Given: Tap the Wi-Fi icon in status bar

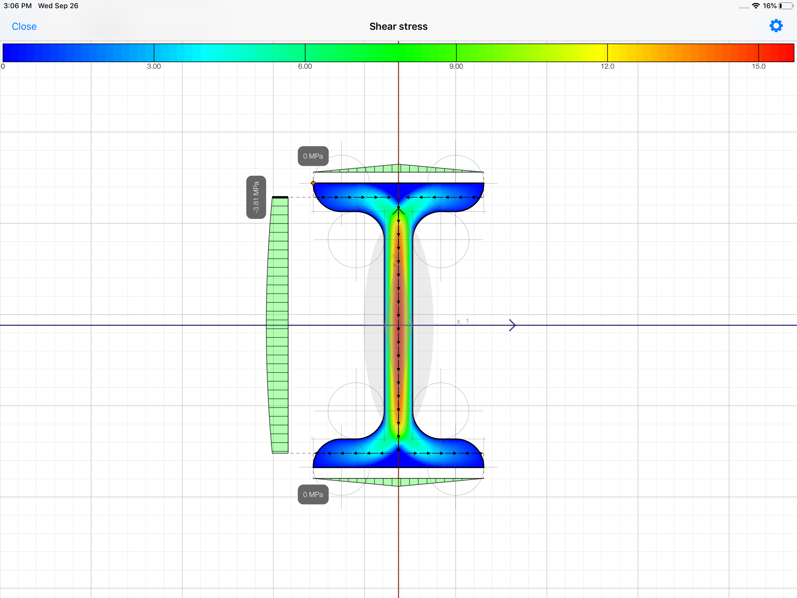Looking at the screenshot, I should coord(756,6).
